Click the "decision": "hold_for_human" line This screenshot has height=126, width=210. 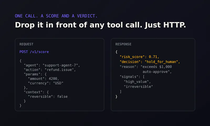pos(150,62)
